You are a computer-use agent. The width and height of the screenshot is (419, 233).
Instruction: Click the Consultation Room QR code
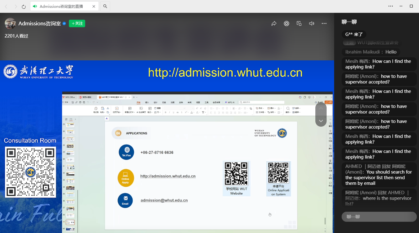coord(30,172)
